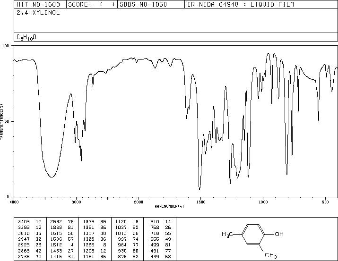Click the SDBS-NO=1858 header text
Image resolution: width=338 pixels, height=261 pixels.
click(x=143, y=4)
